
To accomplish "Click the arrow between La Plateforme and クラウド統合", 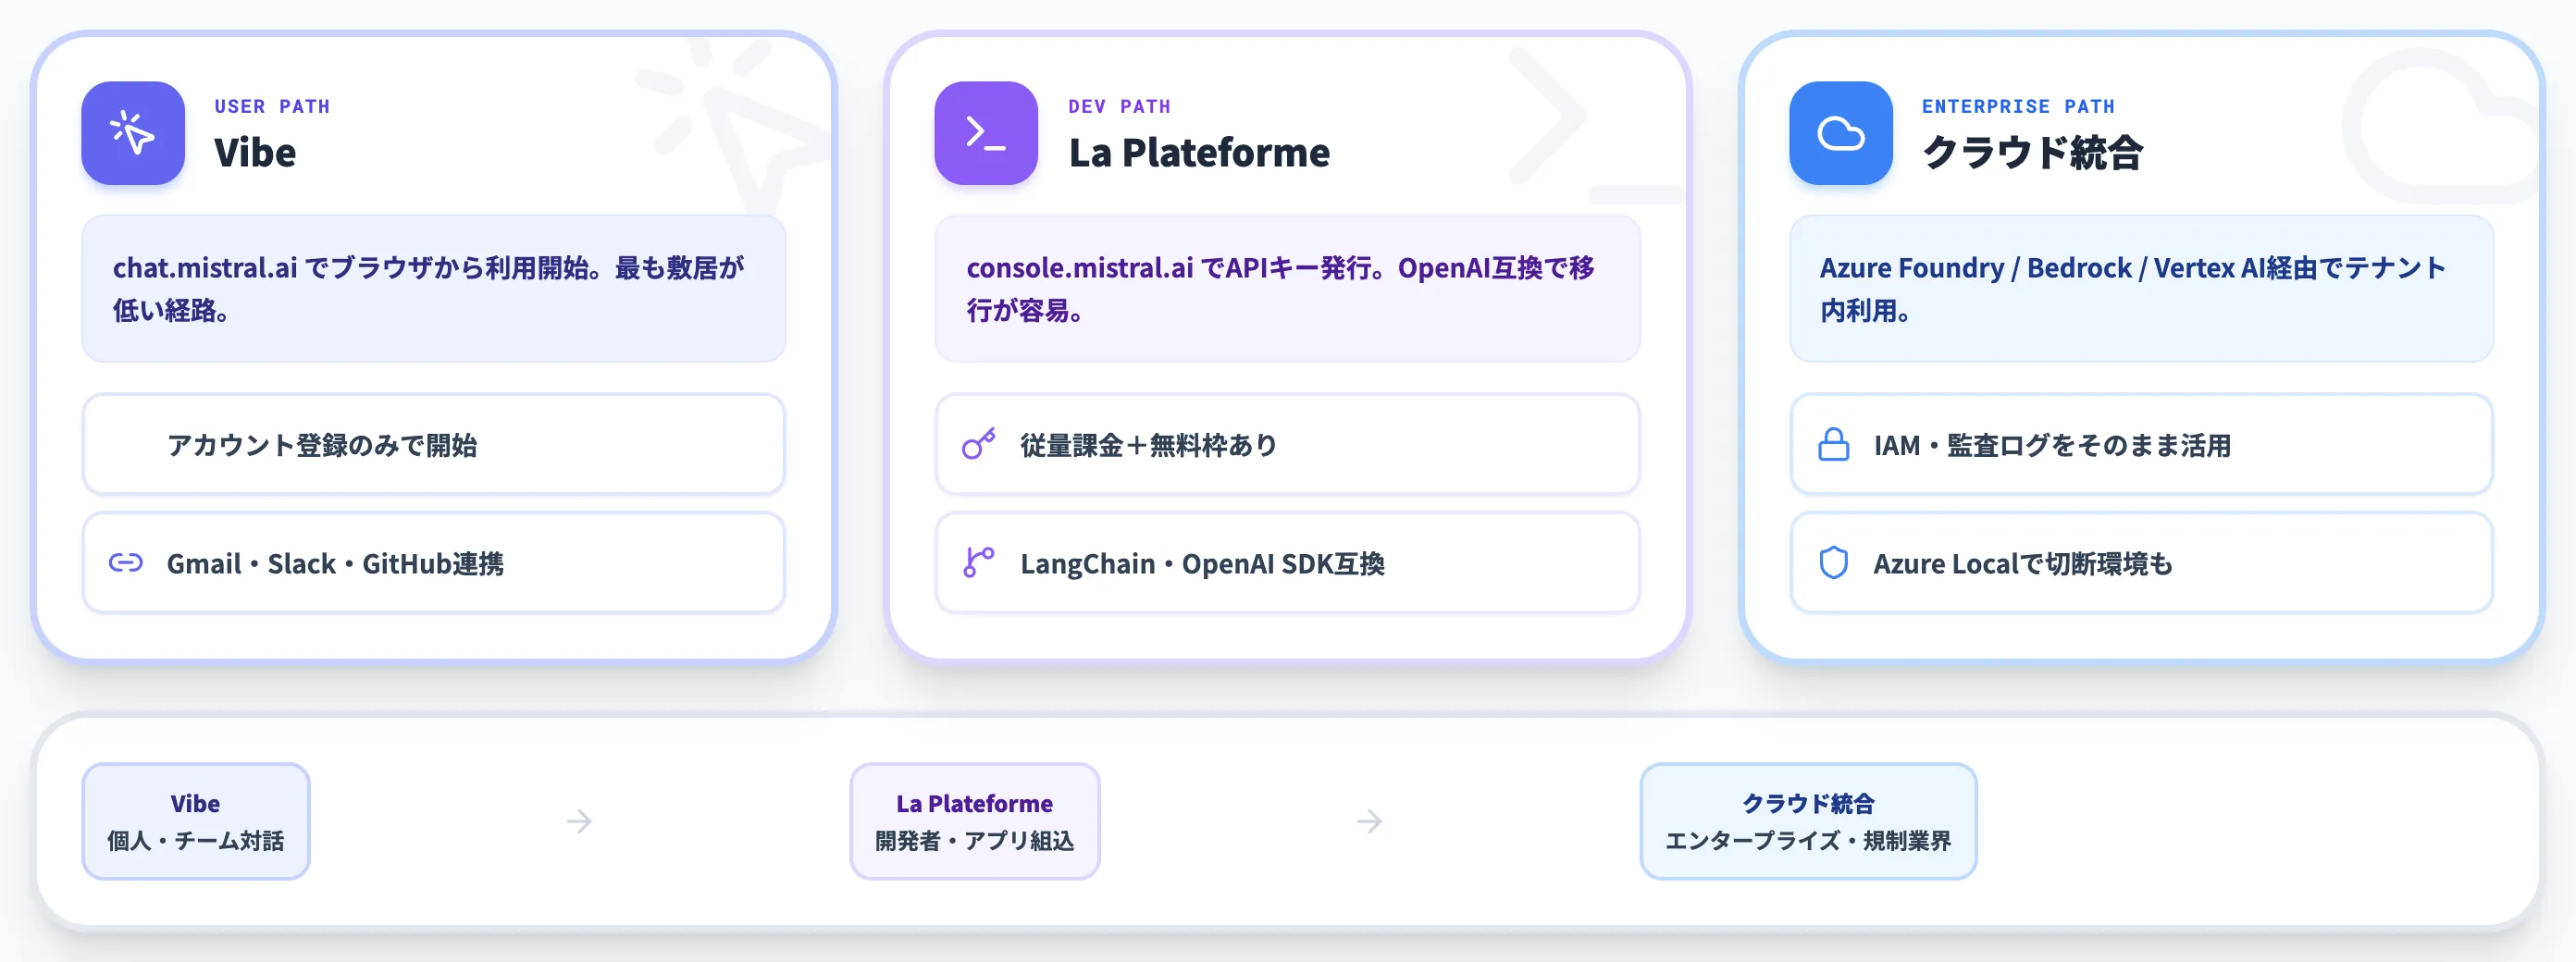I will [x=1369, y=822].
